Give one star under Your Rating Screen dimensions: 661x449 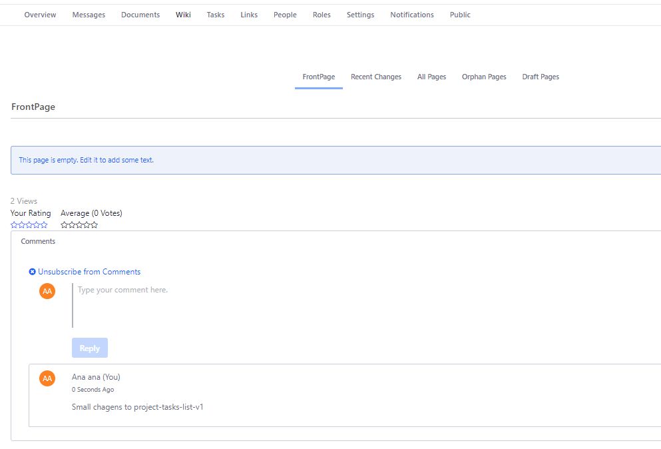14,225
